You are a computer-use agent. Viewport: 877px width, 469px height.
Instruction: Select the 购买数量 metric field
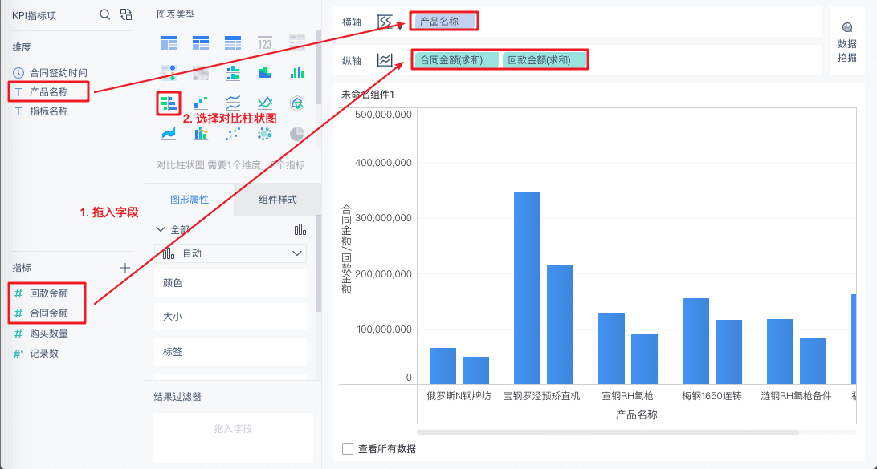point(49,334)
